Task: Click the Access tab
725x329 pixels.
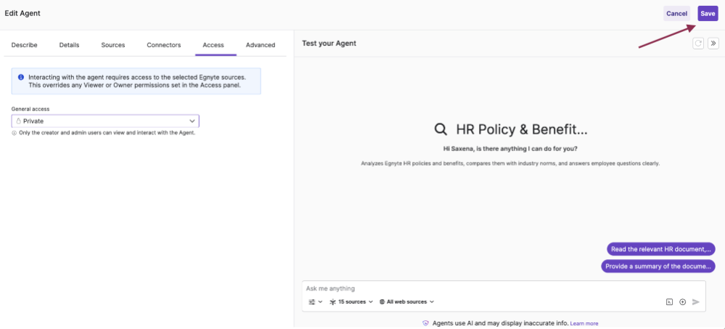Action: click(x=213, y=45)
